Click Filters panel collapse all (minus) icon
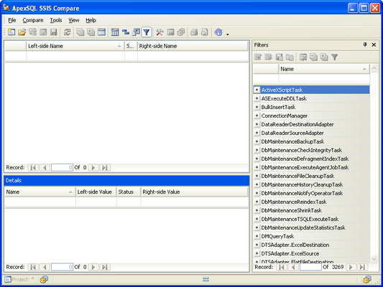The height and width of the screenshot is (287, 383). (x=313, y=57)
